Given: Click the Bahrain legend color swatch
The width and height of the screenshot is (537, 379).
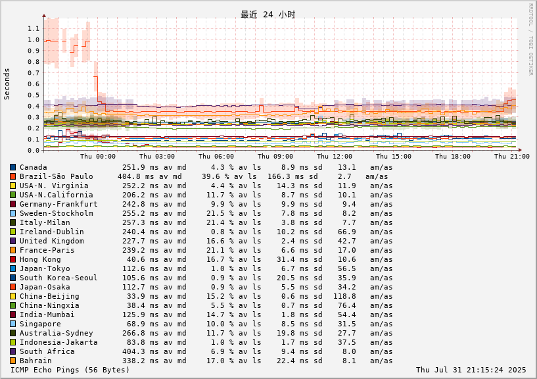Looking at the screenshot, I should click(12, 361).
